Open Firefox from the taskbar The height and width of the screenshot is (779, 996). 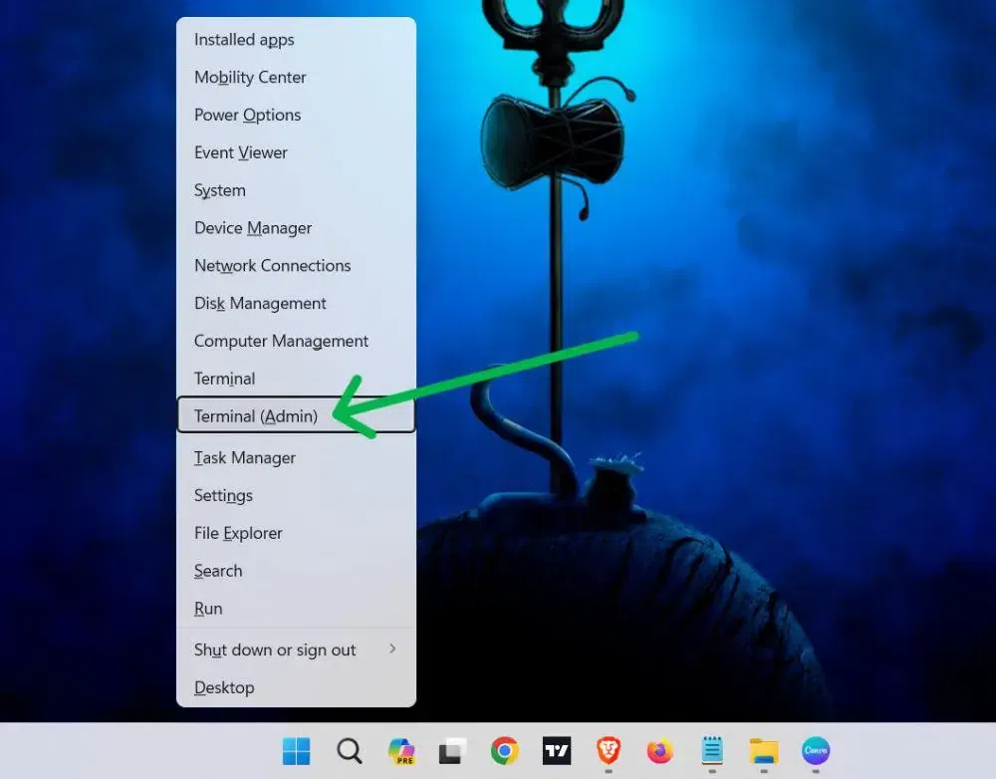click(x=660, y=751)
